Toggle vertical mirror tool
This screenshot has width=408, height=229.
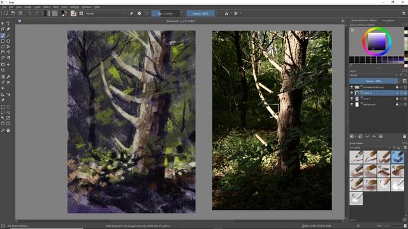[236, 13]
